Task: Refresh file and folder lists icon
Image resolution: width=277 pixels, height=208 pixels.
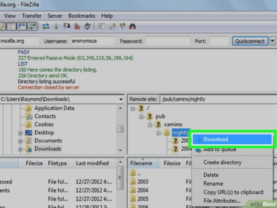Action: (x=46, y=27)
